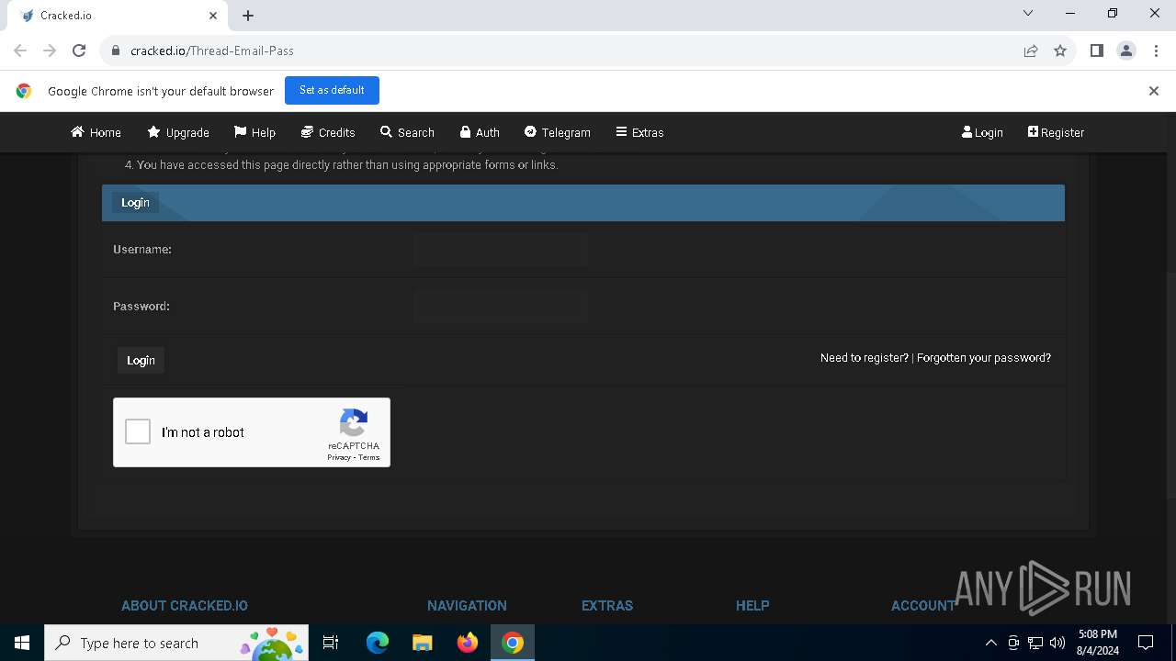Click the Login panel header label

pos(135,203)
